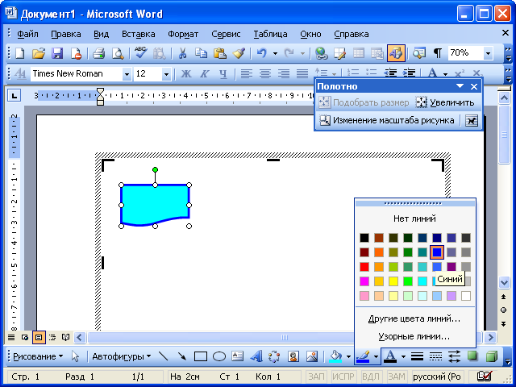Toggle Italic formatting (К)
516x387 pixels.
point(205,74)
